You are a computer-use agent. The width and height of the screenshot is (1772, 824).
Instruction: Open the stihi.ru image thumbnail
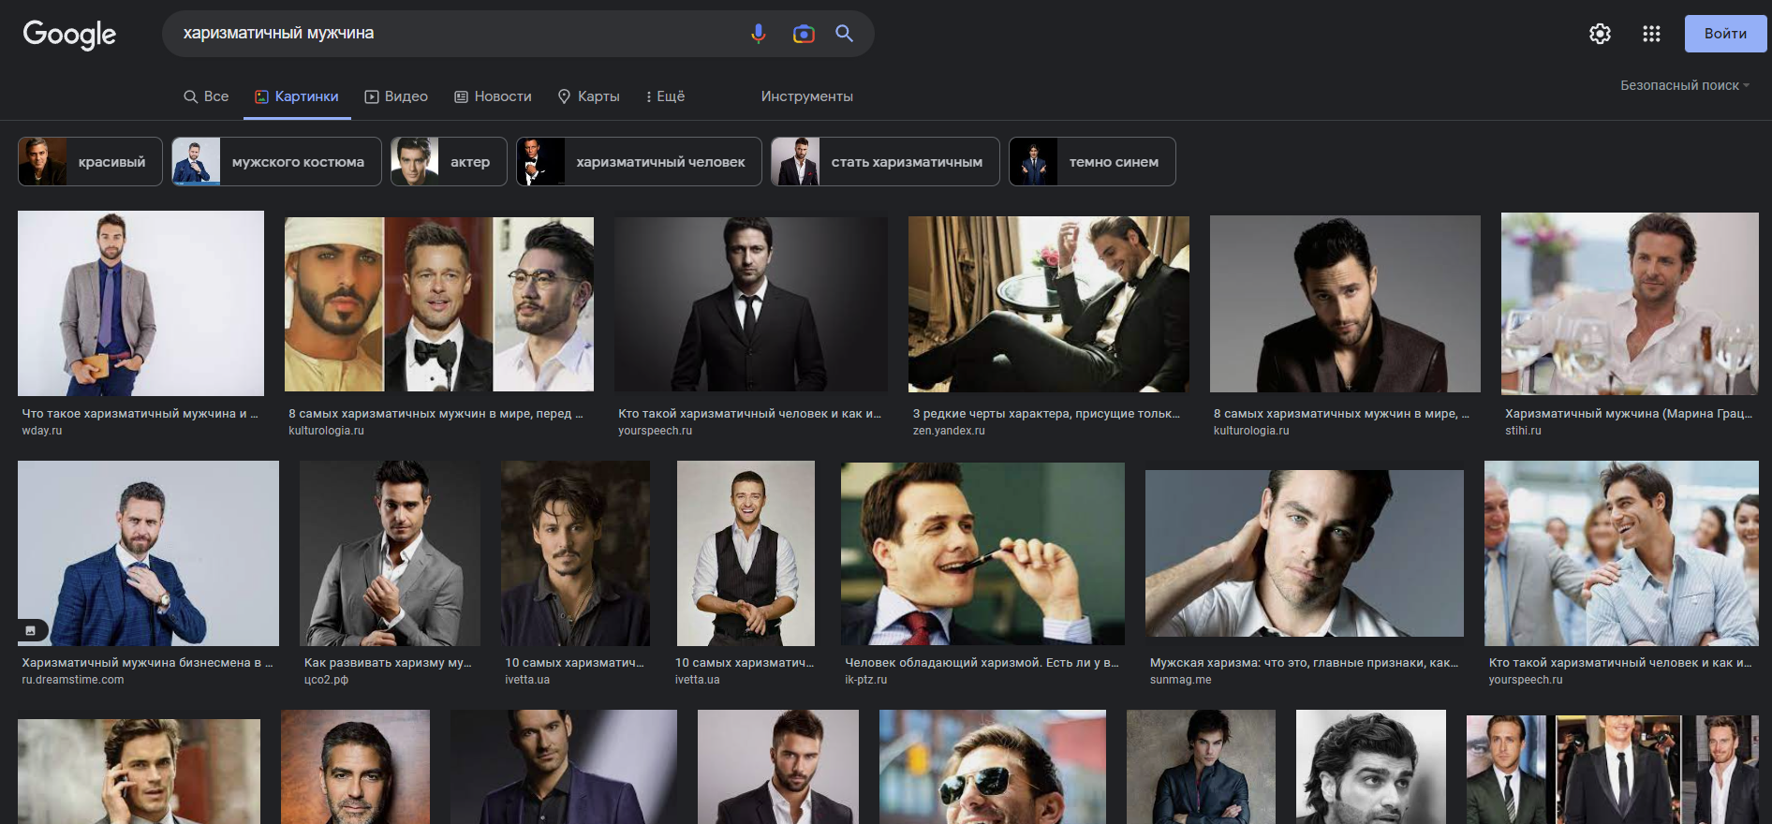click(1630, 304)
